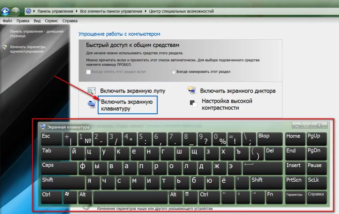
Task: Open Панель управления - домашняя страница link
Action: click(x=36, y=33)
